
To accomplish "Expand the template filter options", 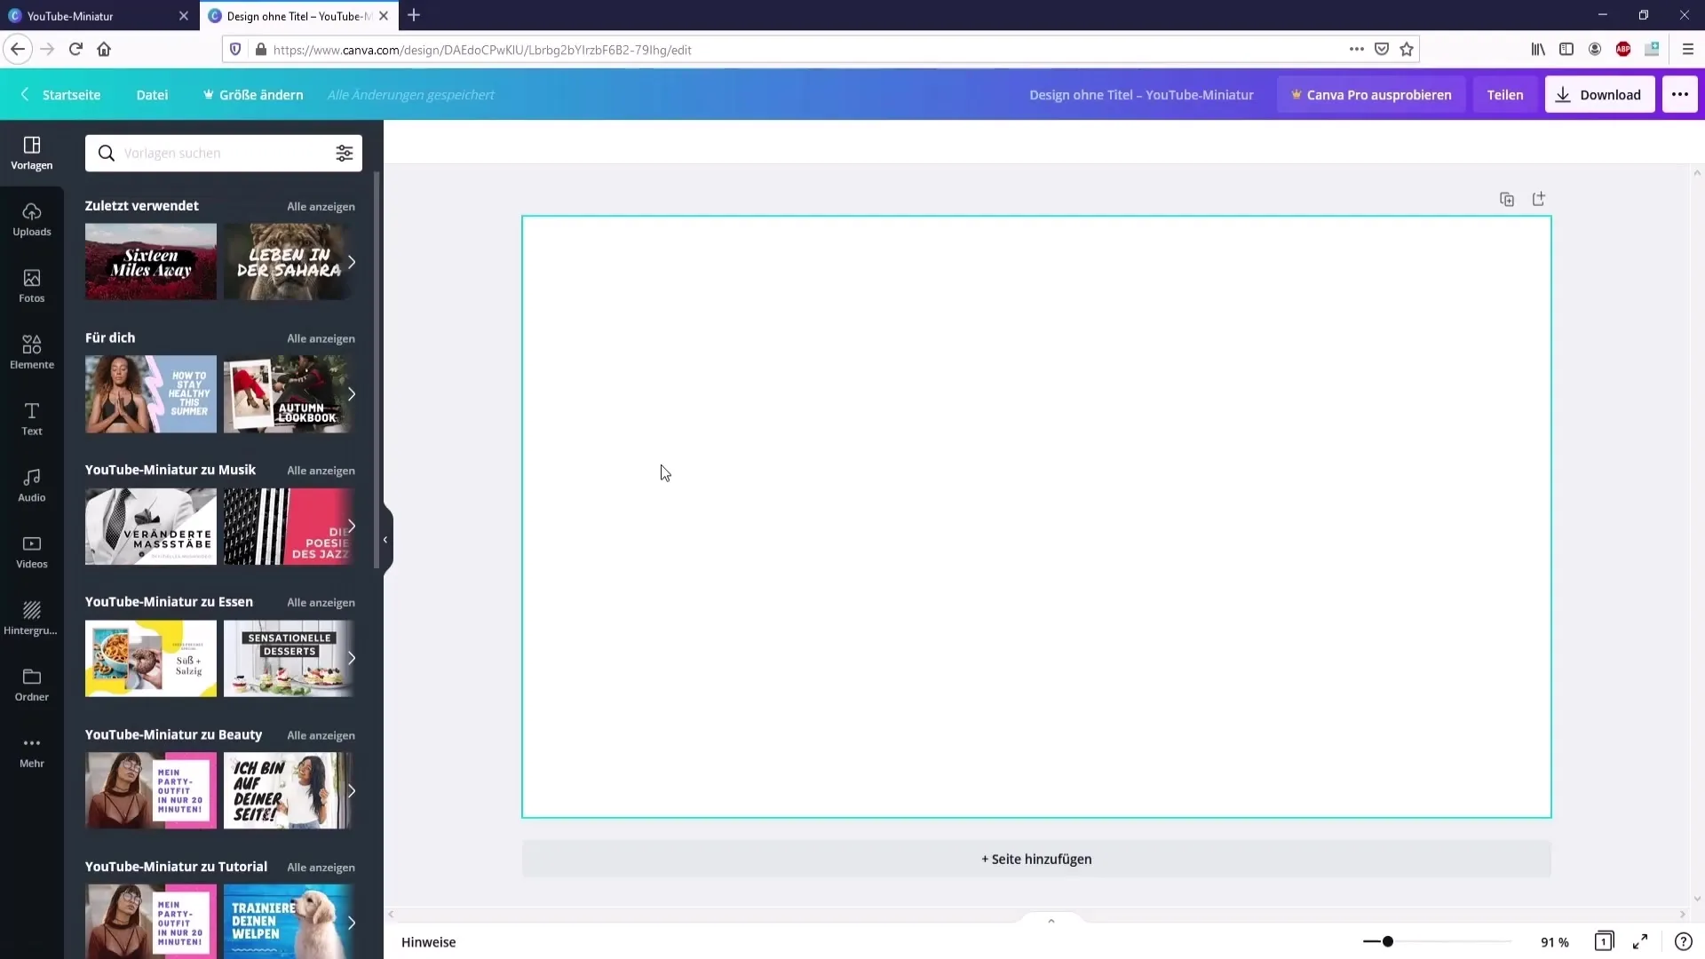I will click(x=345, y=154).
